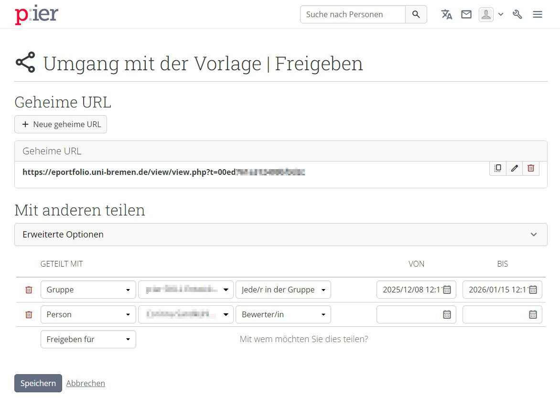Open the Freigeben für dropdown
The width and height of the screenshot is (560, 420).
coord(88,339)
